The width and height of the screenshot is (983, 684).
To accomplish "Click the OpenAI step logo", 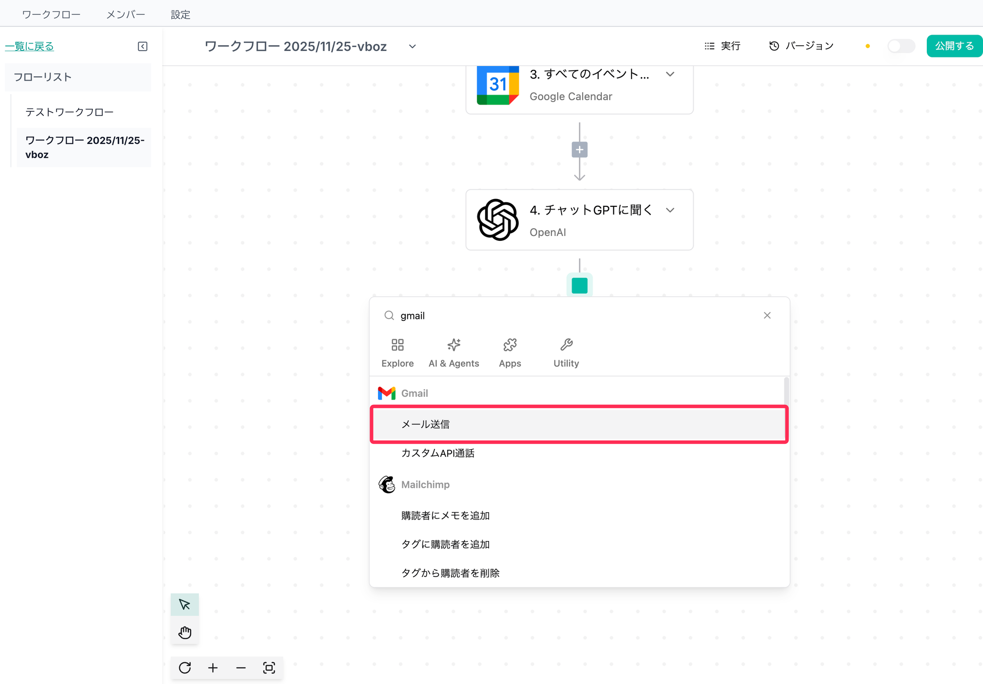I will [x=498, y=220].
